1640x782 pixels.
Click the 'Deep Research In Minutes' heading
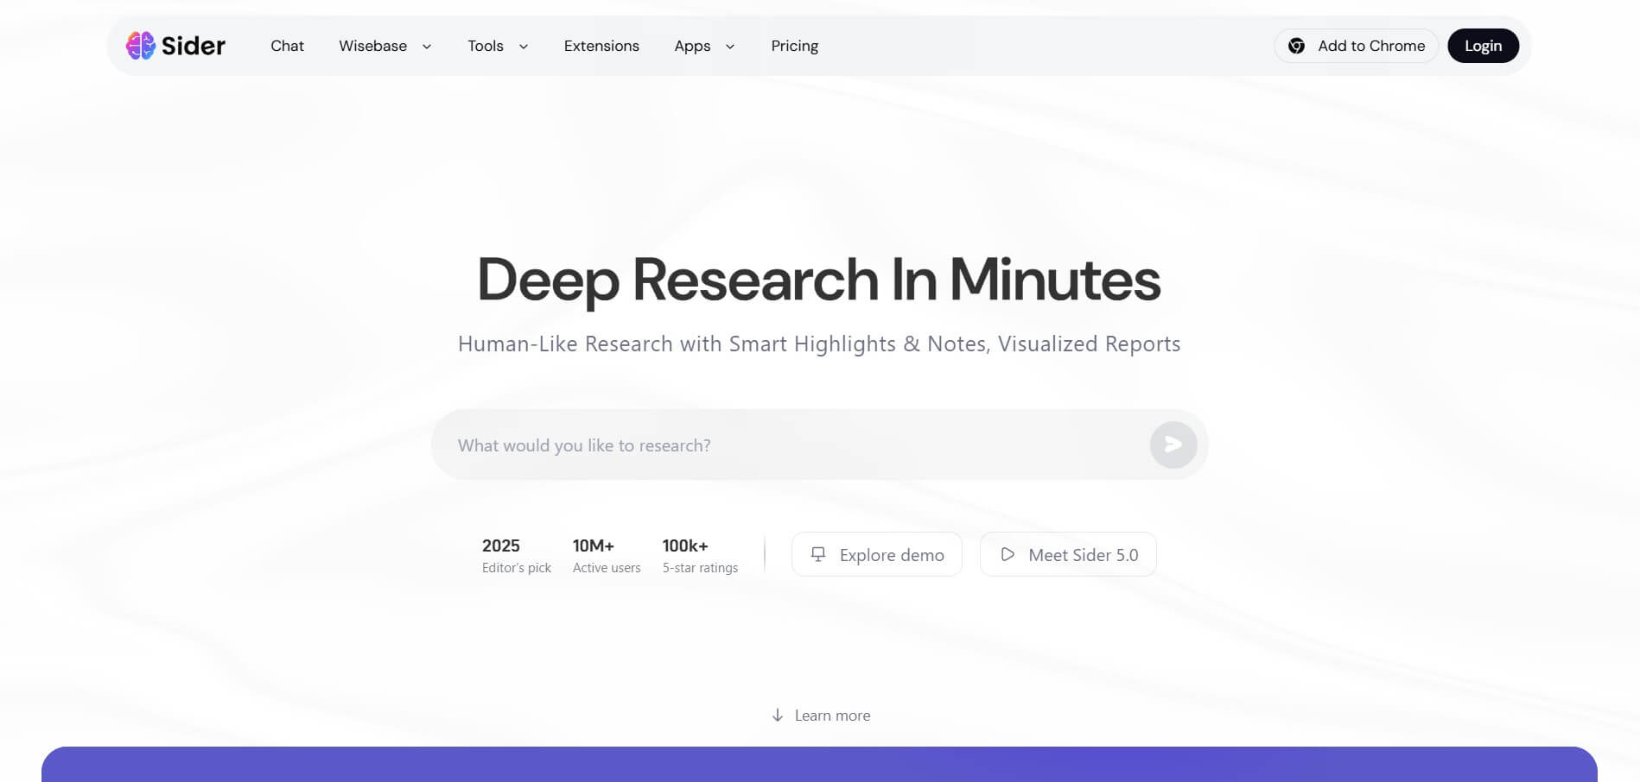[819, 280]
